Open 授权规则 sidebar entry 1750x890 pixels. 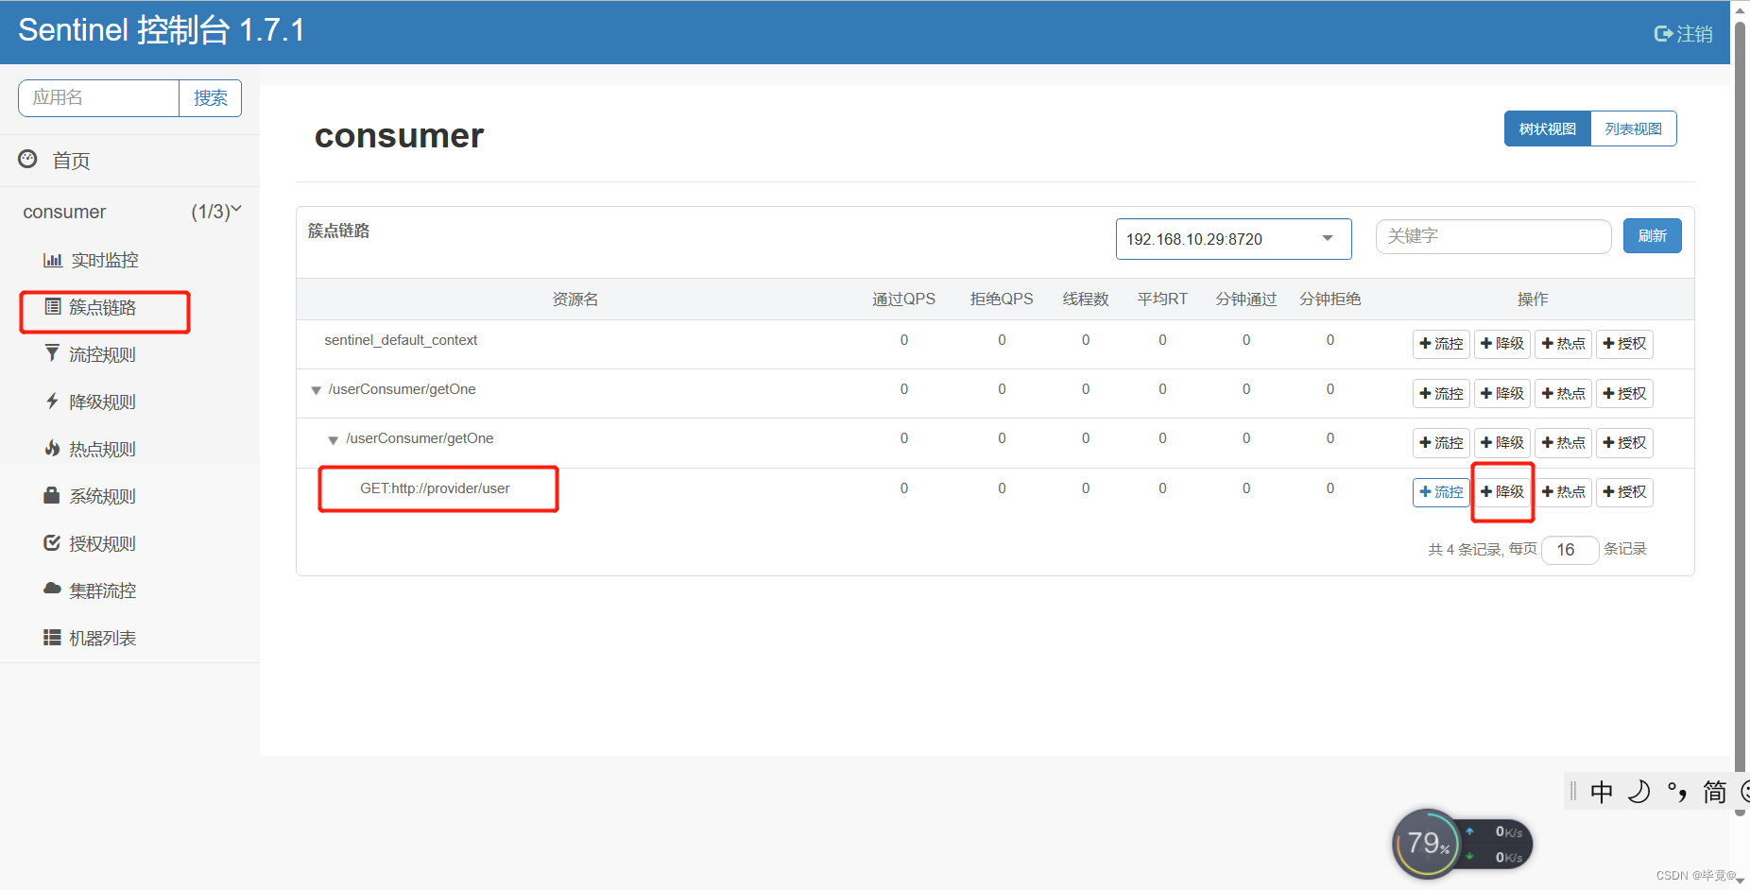102,543
